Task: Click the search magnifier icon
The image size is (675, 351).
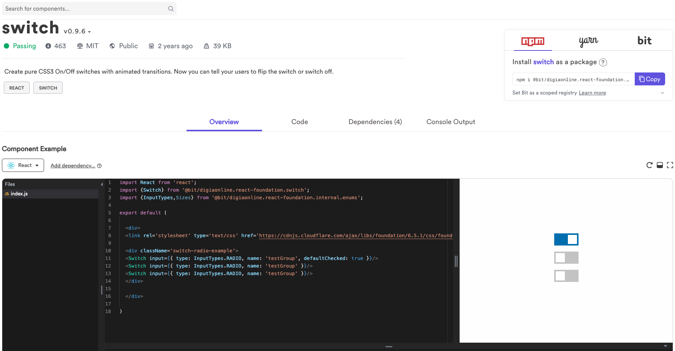Action: pyautogui.click(x=171, y=8)
